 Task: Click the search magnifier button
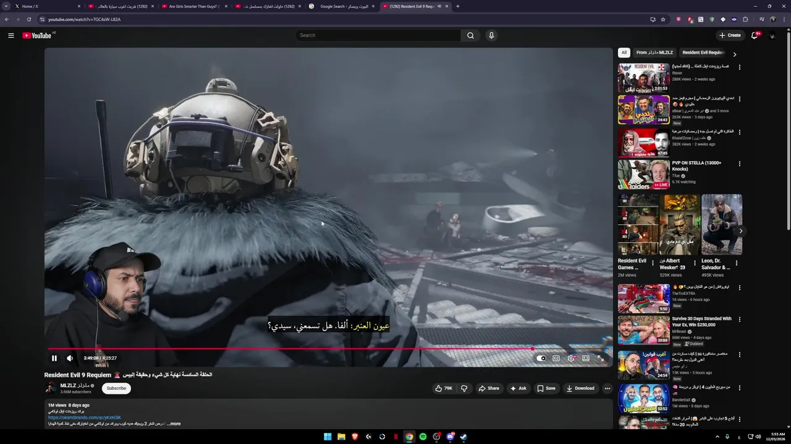[x=470, y=35]
